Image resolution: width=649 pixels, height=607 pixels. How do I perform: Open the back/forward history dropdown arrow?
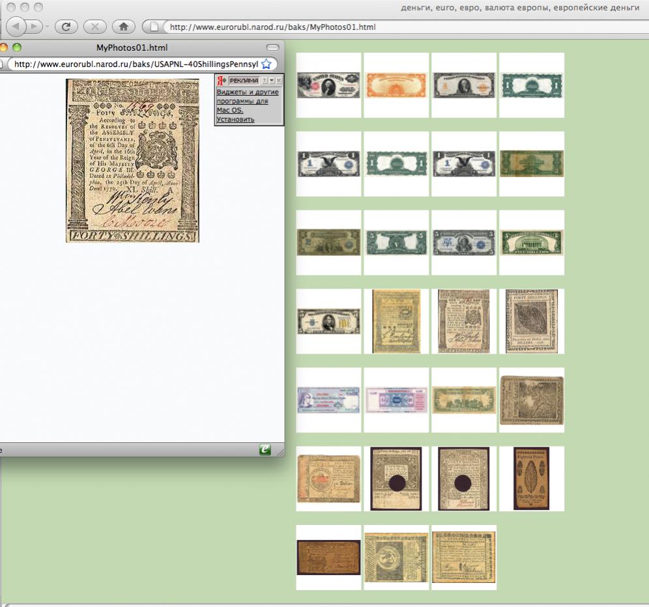click(x=47, y=27)
